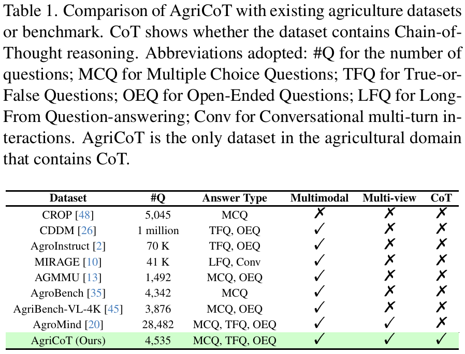This screenshot has height=354, width=465.
Task: Click the Multimodal column header
Action: point(319,198)
